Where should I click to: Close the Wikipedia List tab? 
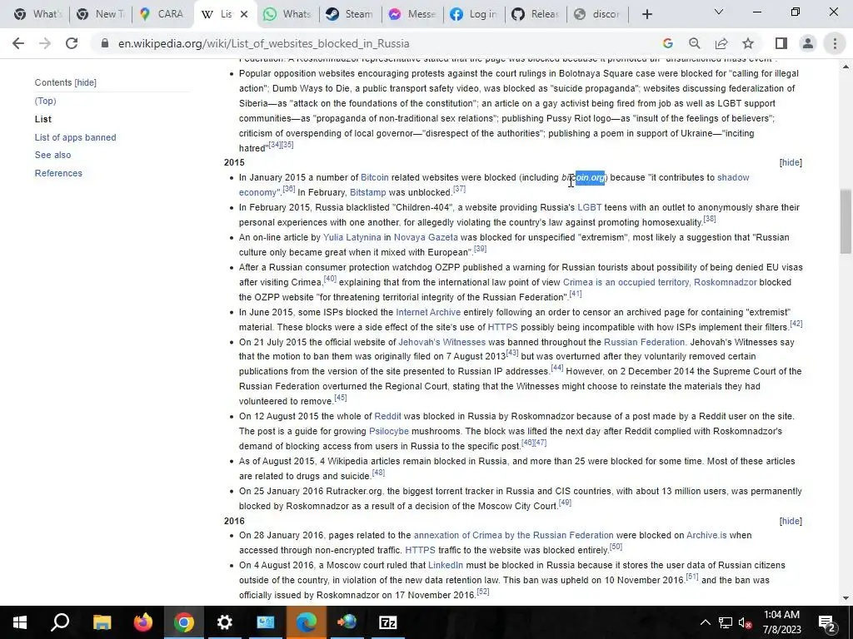click(x=244, y=14)
